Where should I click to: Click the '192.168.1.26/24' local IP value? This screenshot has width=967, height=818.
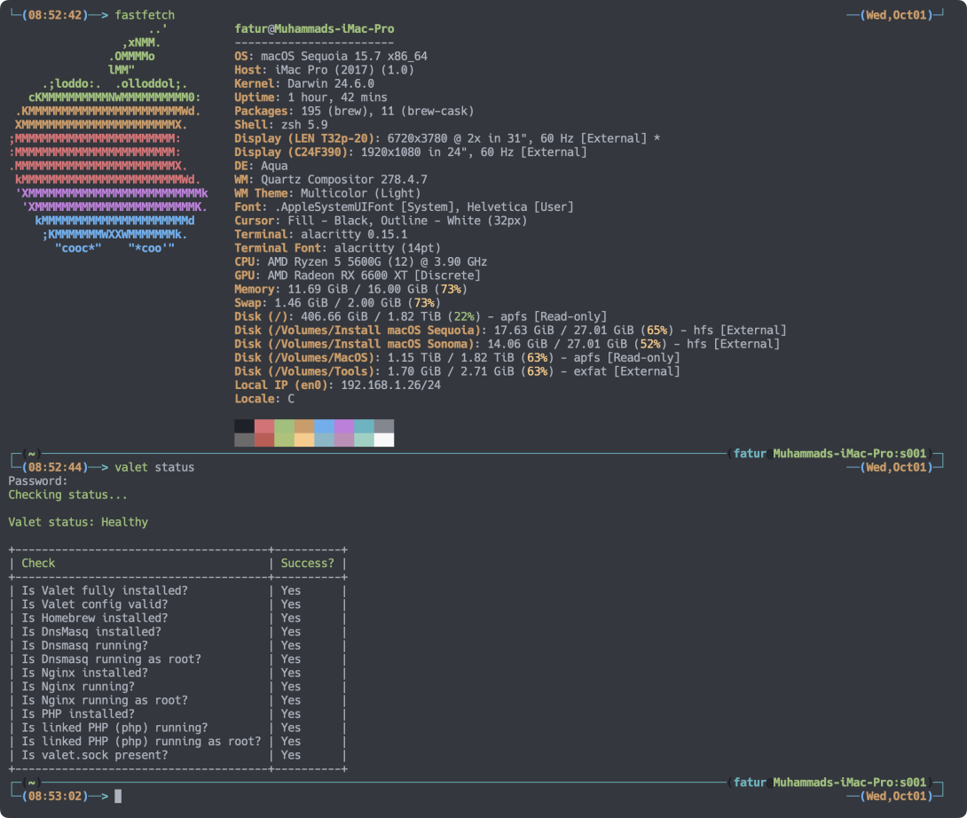pyautogui.click(x=390, y=385)
